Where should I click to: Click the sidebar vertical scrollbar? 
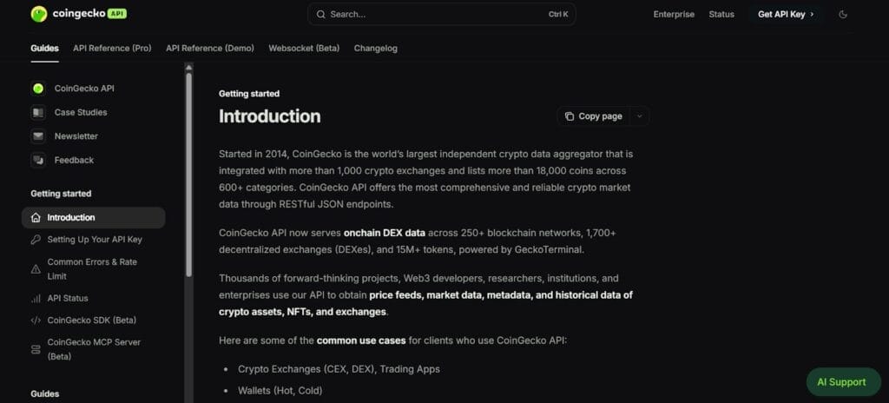pos(189,174)
